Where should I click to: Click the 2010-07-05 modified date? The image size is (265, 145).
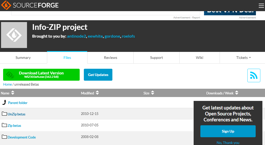point(90,125)
